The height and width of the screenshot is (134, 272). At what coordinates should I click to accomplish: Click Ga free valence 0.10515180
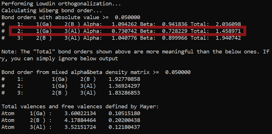(124, 113)
